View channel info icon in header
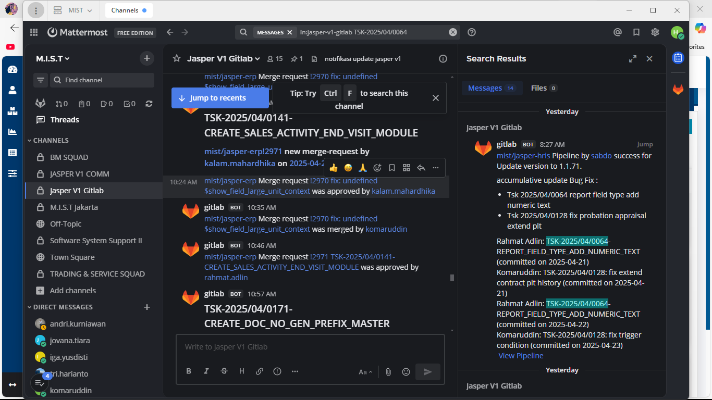Image resolution: width=712 pixels, height=400 pixels. (443, 59)
